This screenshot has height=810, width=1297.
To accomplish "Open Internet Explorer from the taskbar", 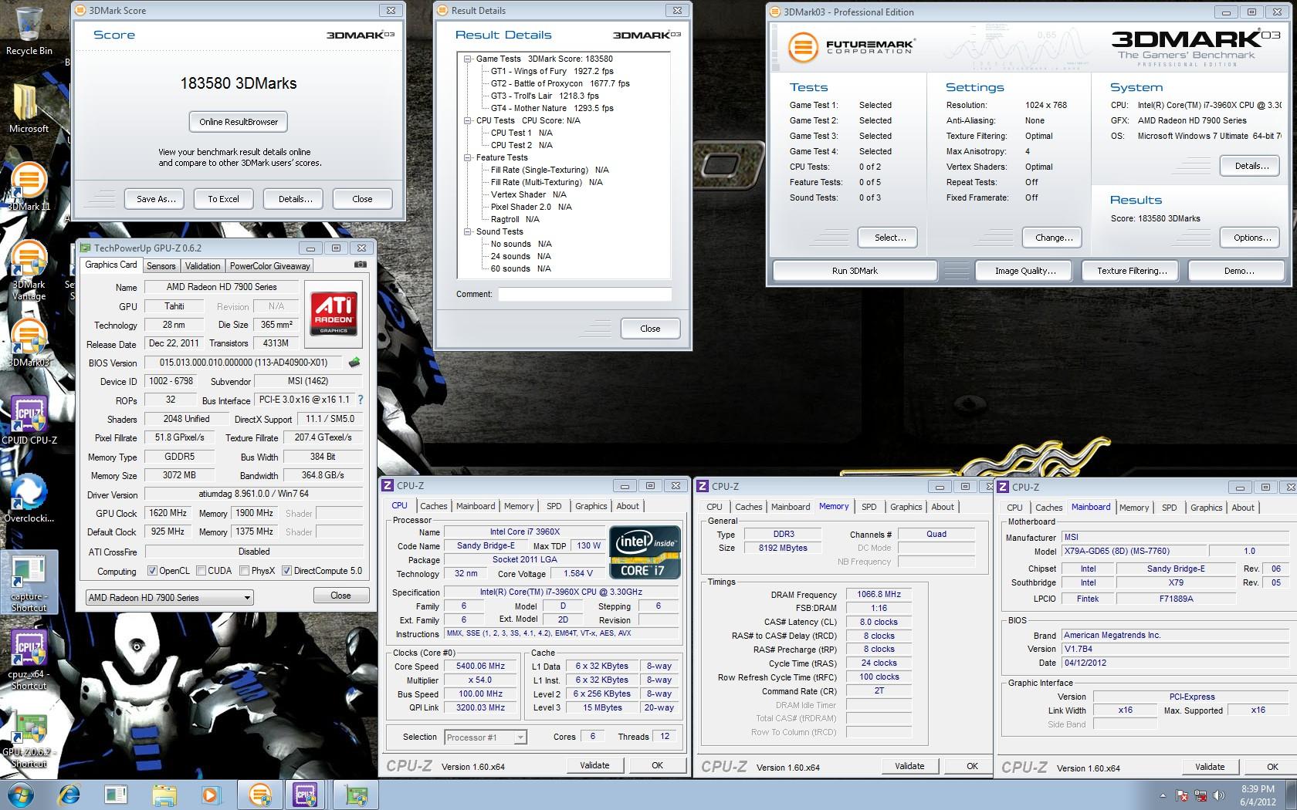I will (69, 795).
